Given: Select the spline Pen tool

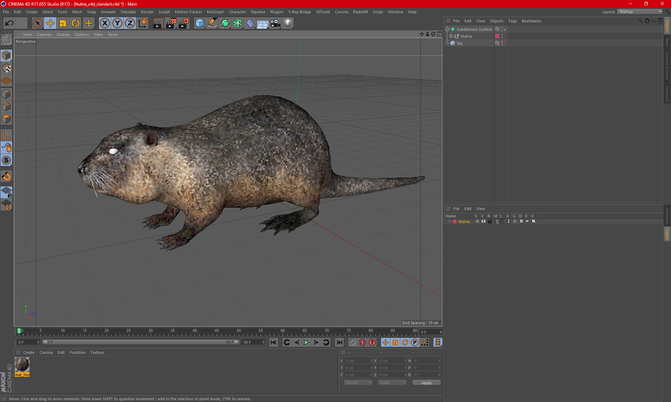Looking at the screenshot, I should 212,23.
